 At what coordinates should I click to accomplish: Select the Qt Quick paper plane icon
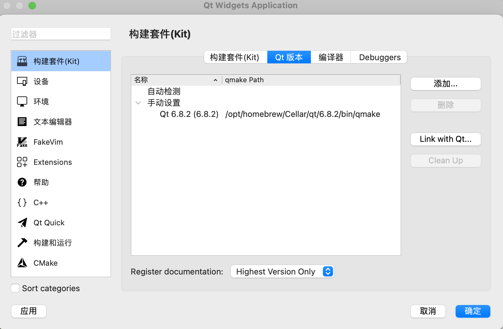pos(22,222)
